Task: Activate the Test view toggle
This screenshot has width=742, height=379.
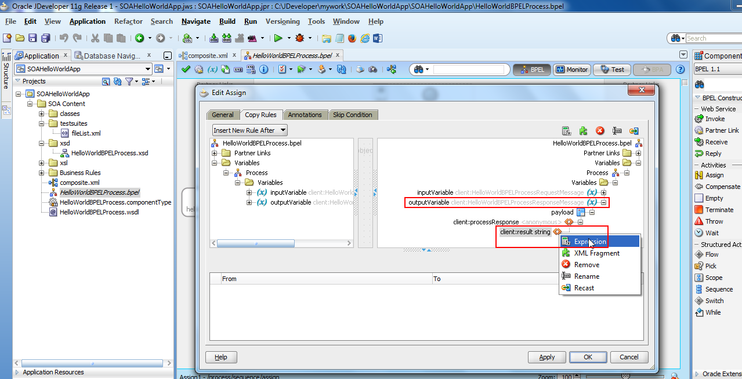Action: tap(611, 69)
